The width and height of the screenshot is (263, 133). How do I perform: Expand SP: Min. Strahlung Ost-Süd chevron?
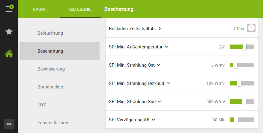coord(168,83)
